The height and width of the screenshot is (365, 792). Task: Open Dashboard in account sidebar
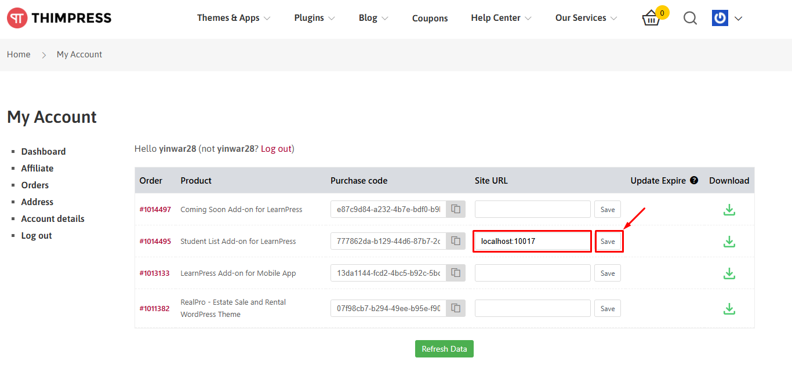(43, 152)
